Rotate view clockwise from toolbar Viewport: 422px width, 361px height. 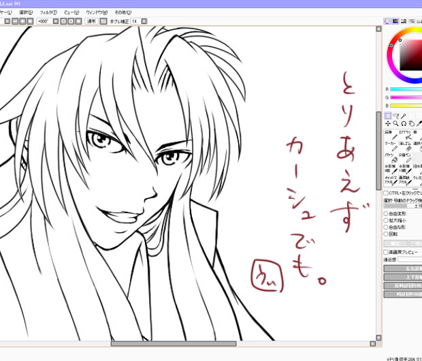pos(71,21)
